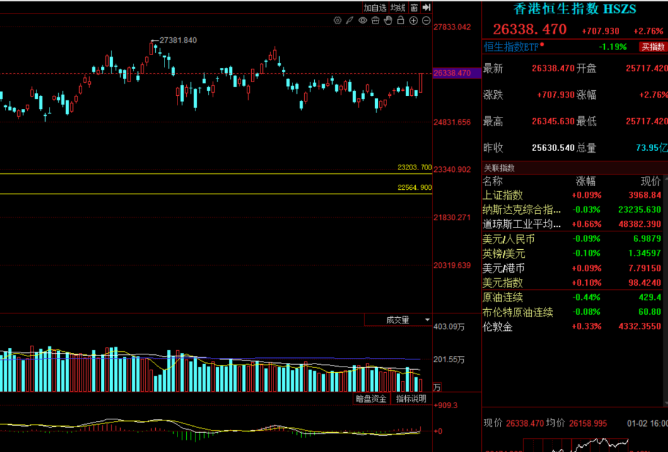Open chart settings gear icon
Viewport: 668px width, 452px height.
coord(337,20)
